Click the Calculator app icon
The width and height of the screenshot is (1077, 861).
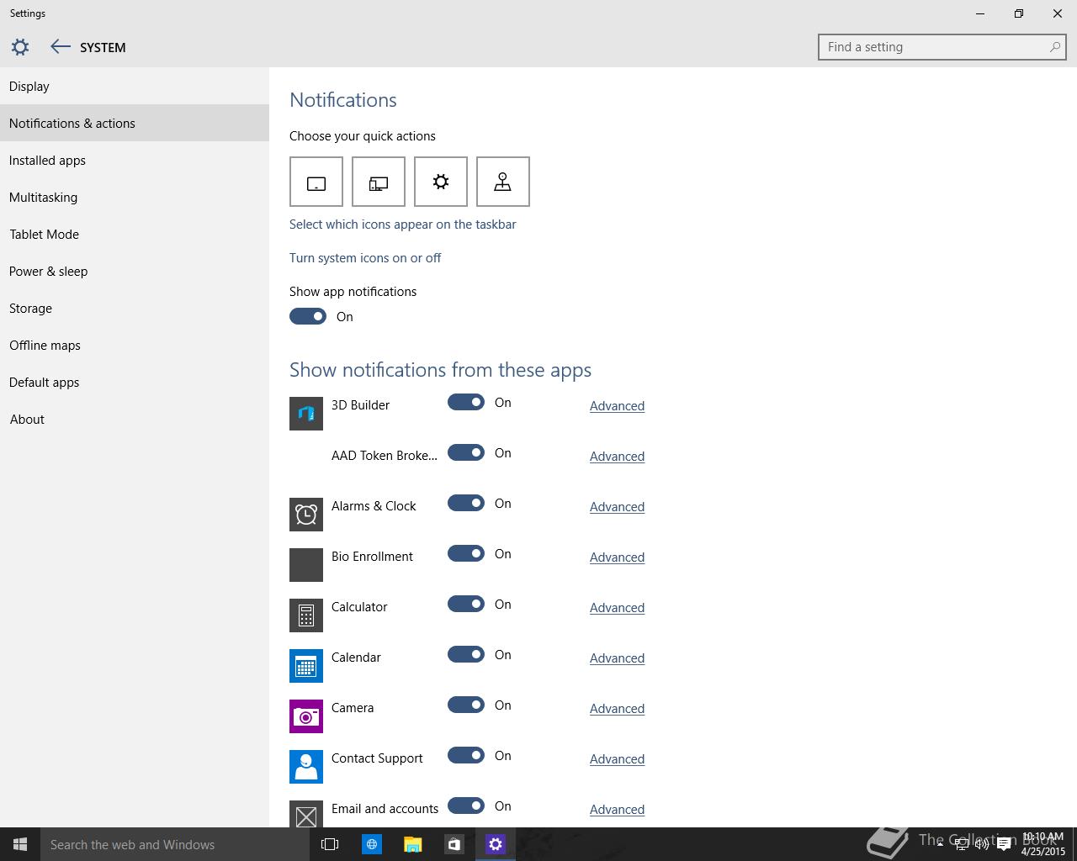coord(306,615)
